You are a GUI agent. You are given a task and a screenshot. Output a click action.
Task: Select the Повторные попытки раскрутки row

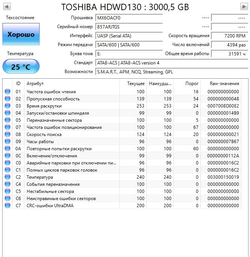tap(122, 148)
